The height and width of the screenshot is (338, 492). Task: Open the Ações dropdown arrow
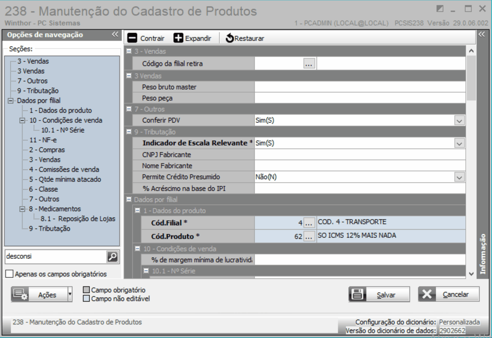coord(70,295)
